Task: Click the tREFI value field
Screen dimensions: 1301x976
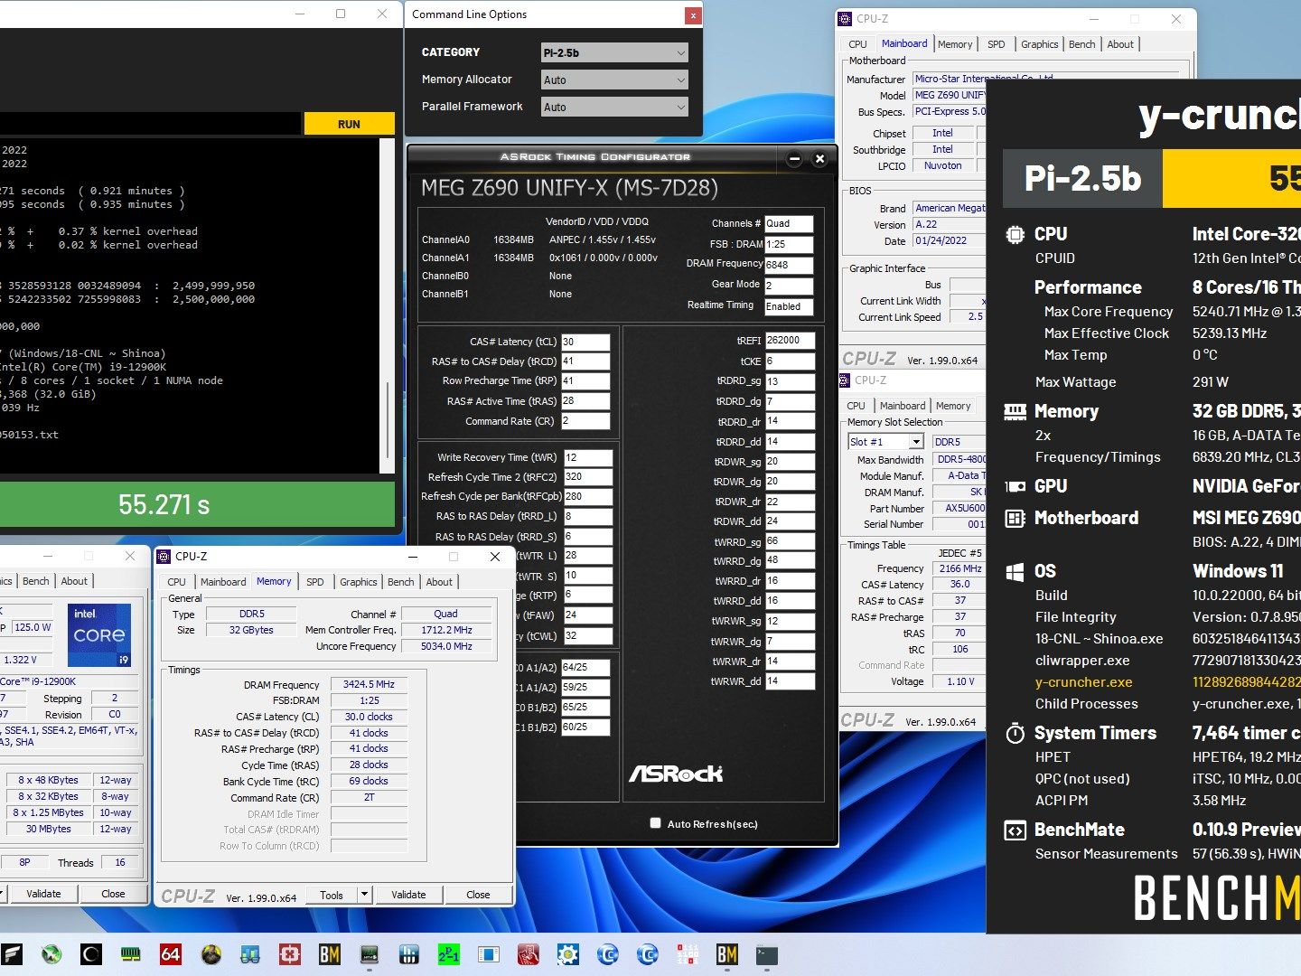Action: point(790,341)
